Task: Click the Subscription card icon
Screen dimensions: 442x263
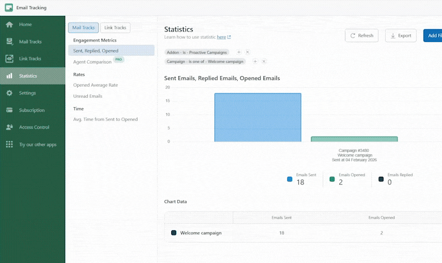Action: (x=9, y=110)
